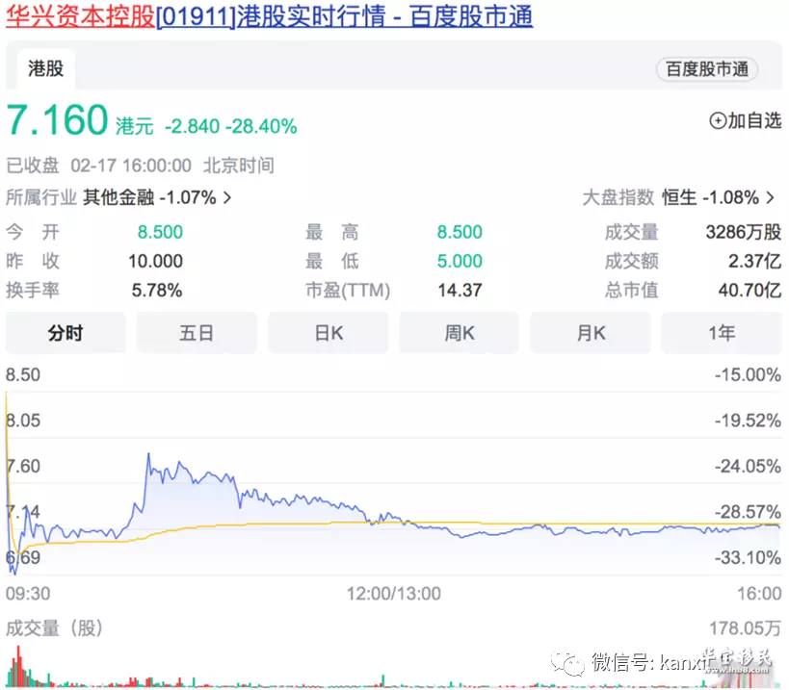The width and height of the screenshot is (789, 690).
Task: Select the 港股 tab
Action: pyautogui.click(x=46, y=69)
